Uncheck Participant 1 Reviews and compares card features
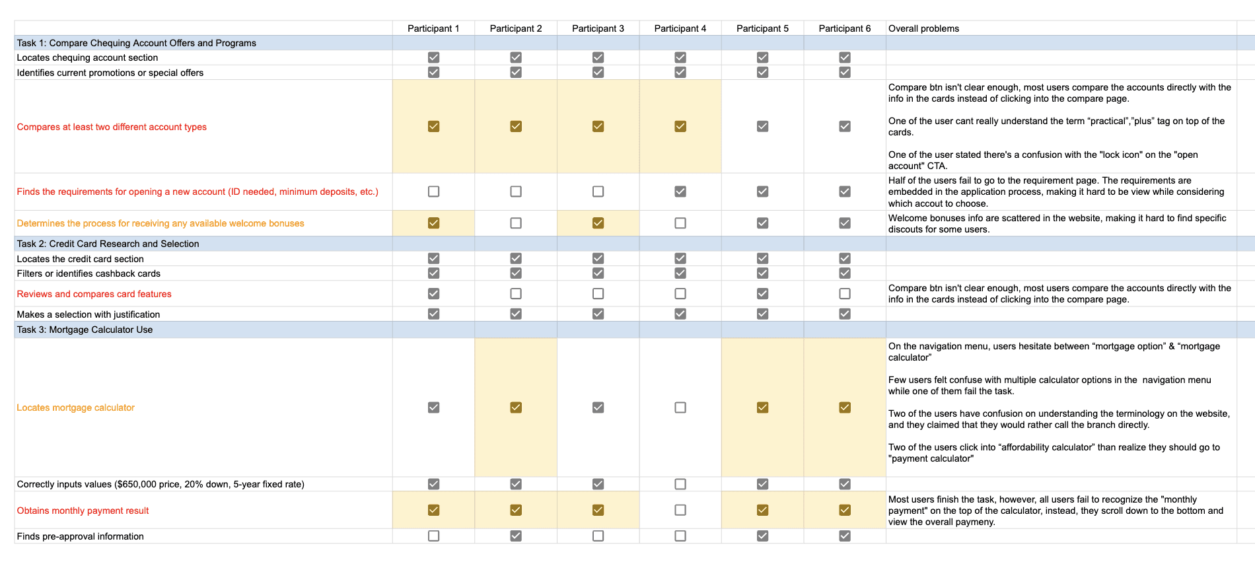 [433, 293]
